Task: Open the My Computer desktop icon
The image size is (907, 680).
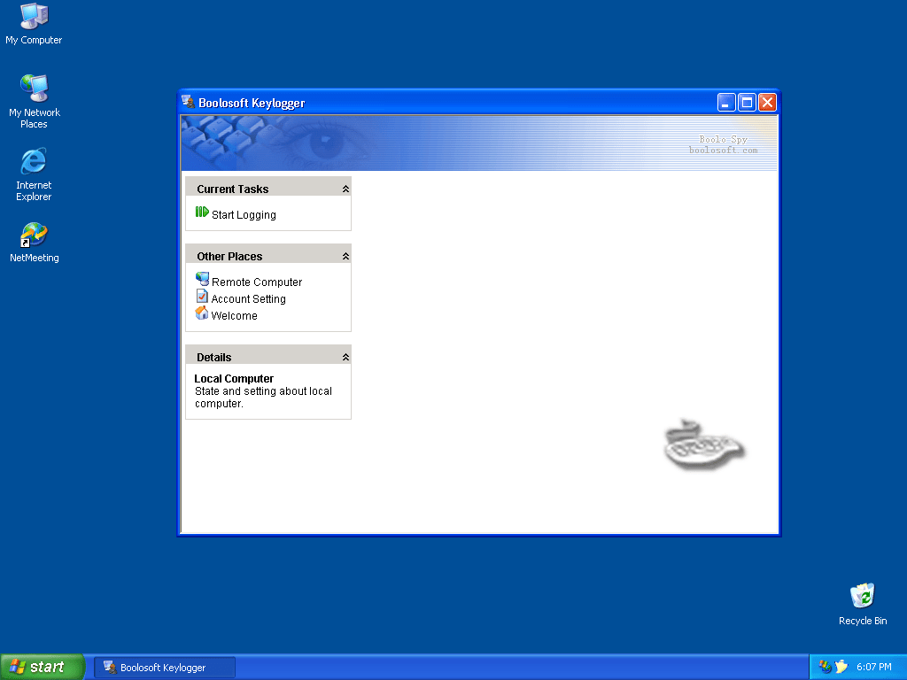Action: tap(34, 16)
